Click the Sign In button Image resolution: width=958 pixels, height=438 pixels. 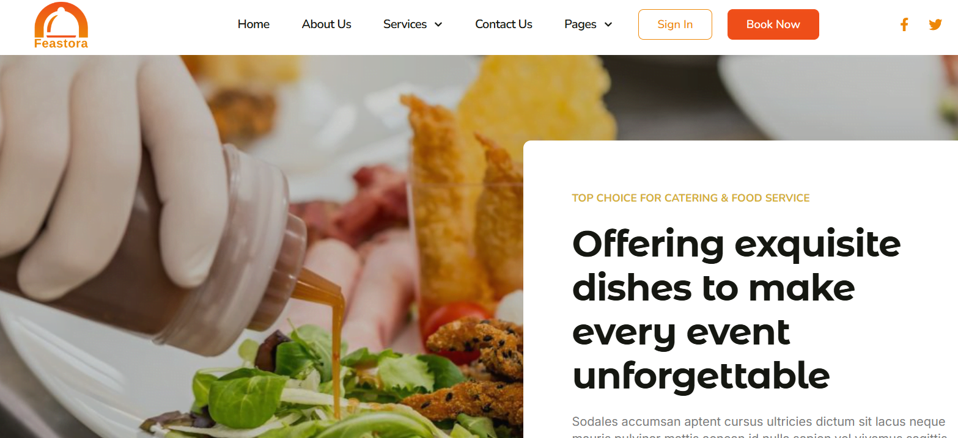[x=675, y=24]
